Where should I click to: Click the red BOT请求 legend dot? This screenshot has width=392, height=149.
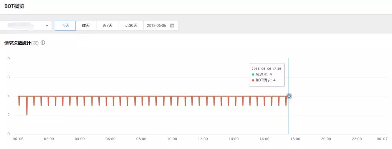click(253, 80)
